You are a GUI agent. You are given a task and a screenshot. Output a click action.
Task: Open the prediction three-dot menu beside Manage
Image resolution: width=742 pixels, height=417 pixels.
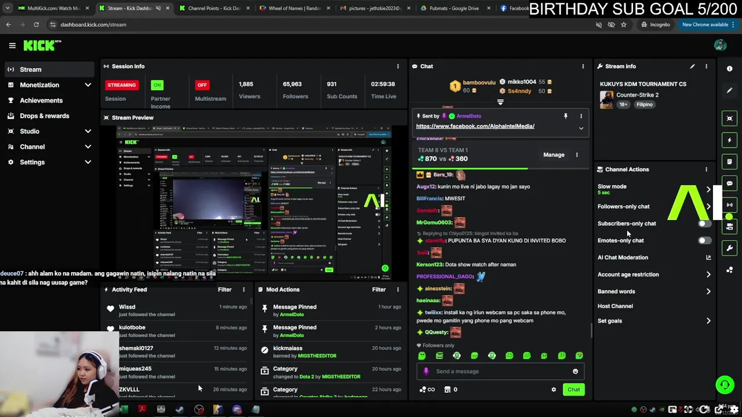577,155
